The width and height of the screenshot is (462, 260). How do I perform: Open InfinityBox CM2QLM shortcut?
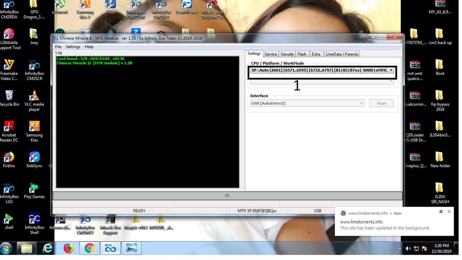pyautogui.click(x=136, y=10)
